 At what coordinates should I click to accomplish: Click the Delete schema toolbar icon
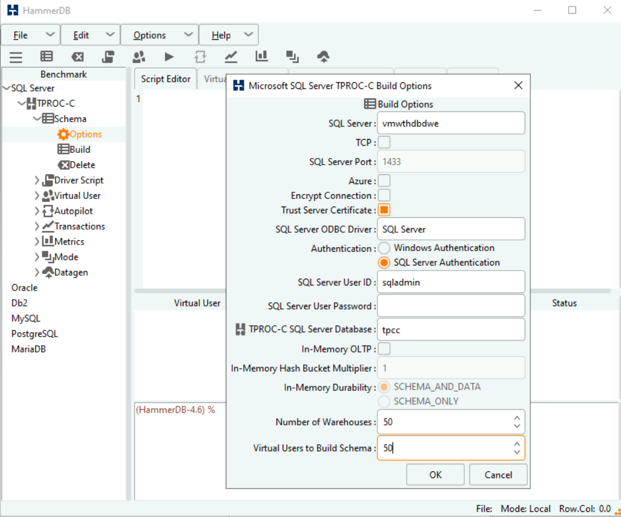(77, 57)
